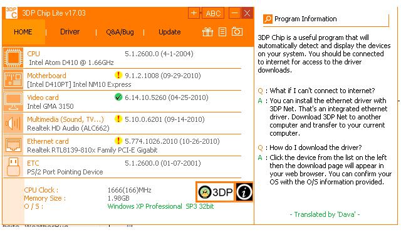Click the document list icon

coord(222,32)
